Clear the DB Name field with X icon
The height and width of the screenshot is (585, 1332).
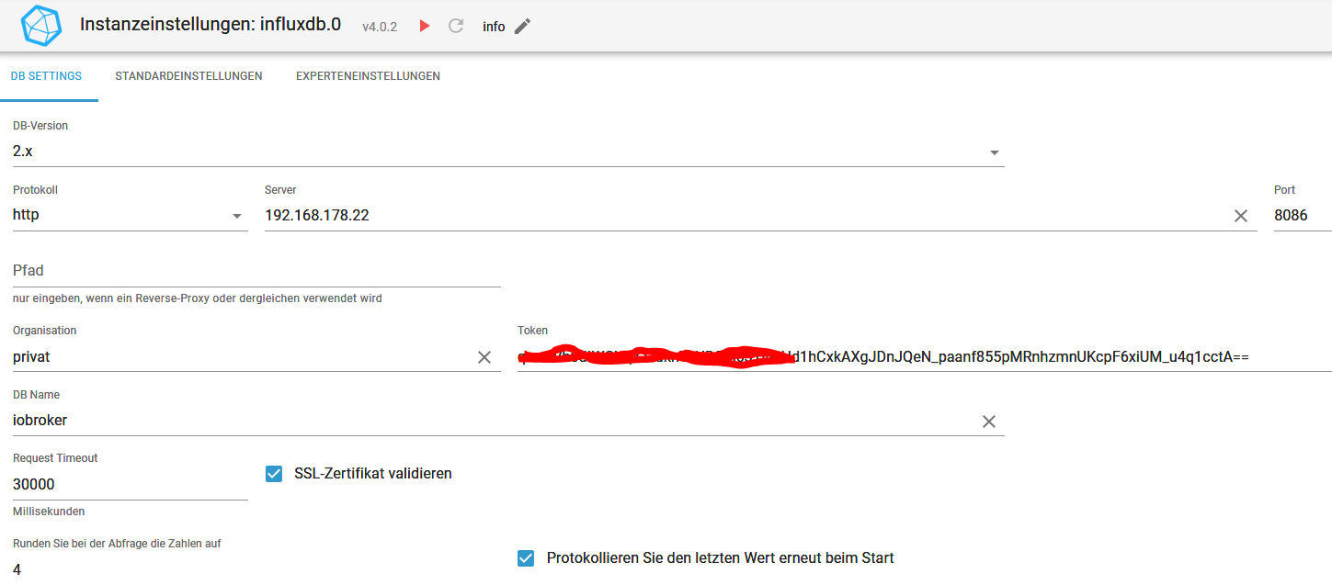(989, 422)
